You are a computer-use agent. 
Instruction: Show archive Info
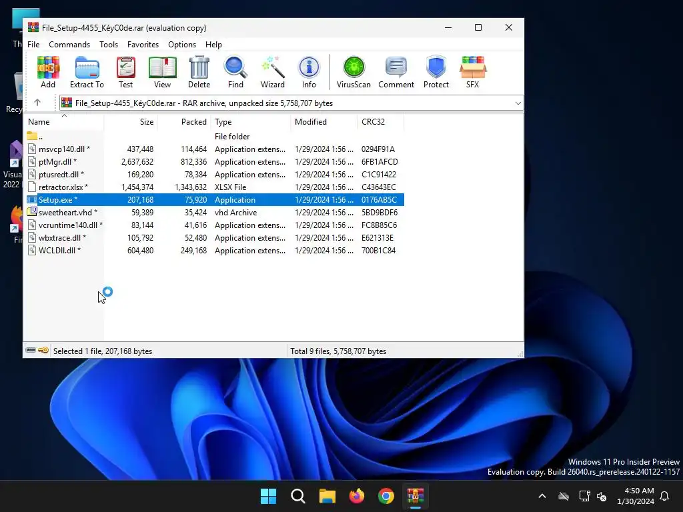click(309, 72)
